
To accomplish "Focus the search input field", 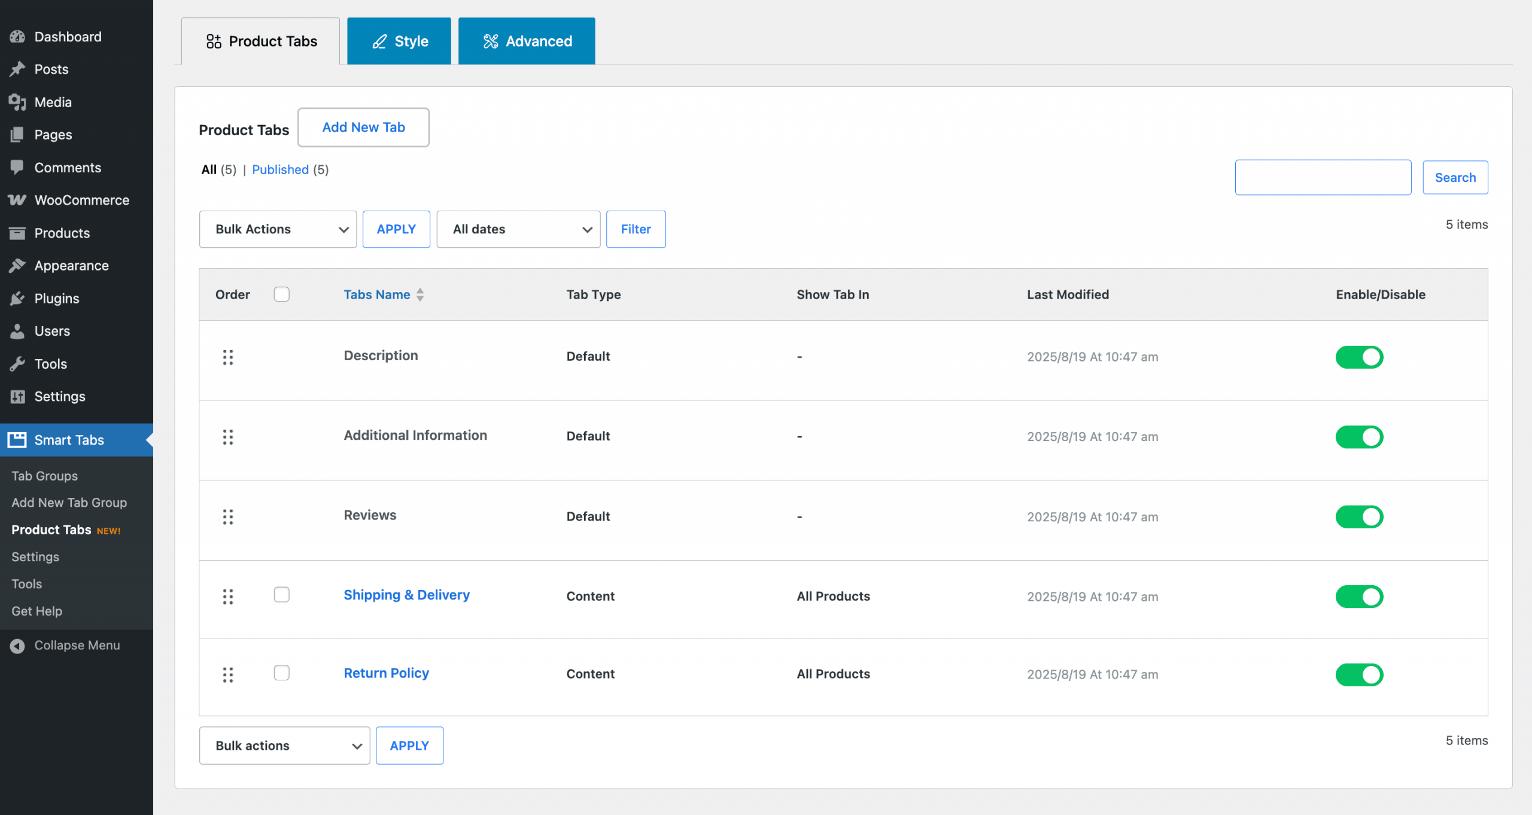I will [1323, 178].
